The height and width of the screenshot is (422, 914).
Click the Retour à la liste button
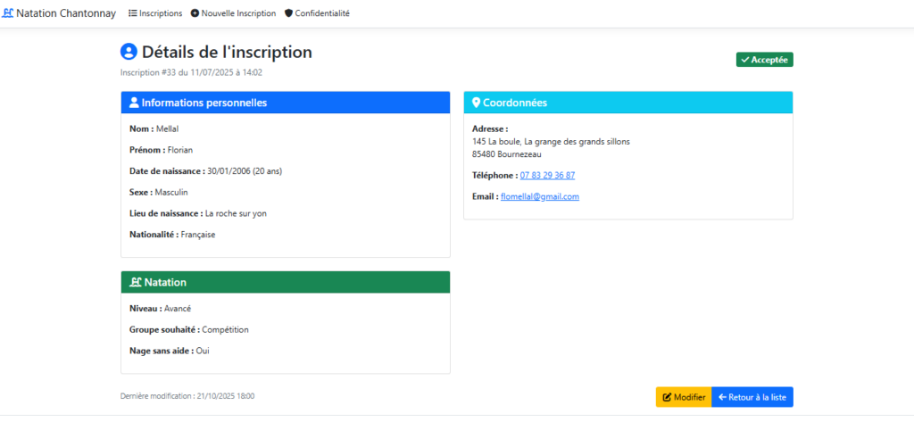tap(752, 397)
